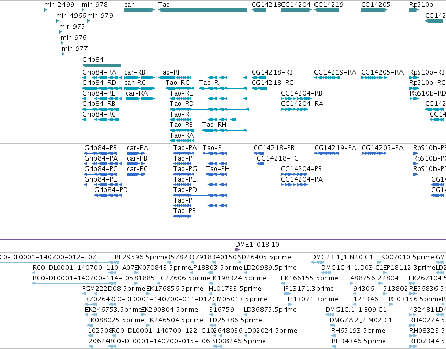Click the EK166155.5prime EST arrow

click(x=283, y=283)
